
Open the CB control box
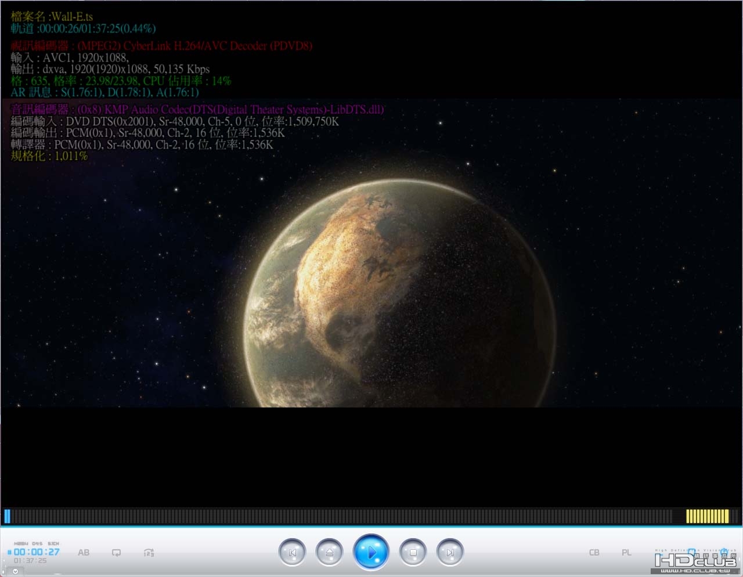tap(594, 553)
